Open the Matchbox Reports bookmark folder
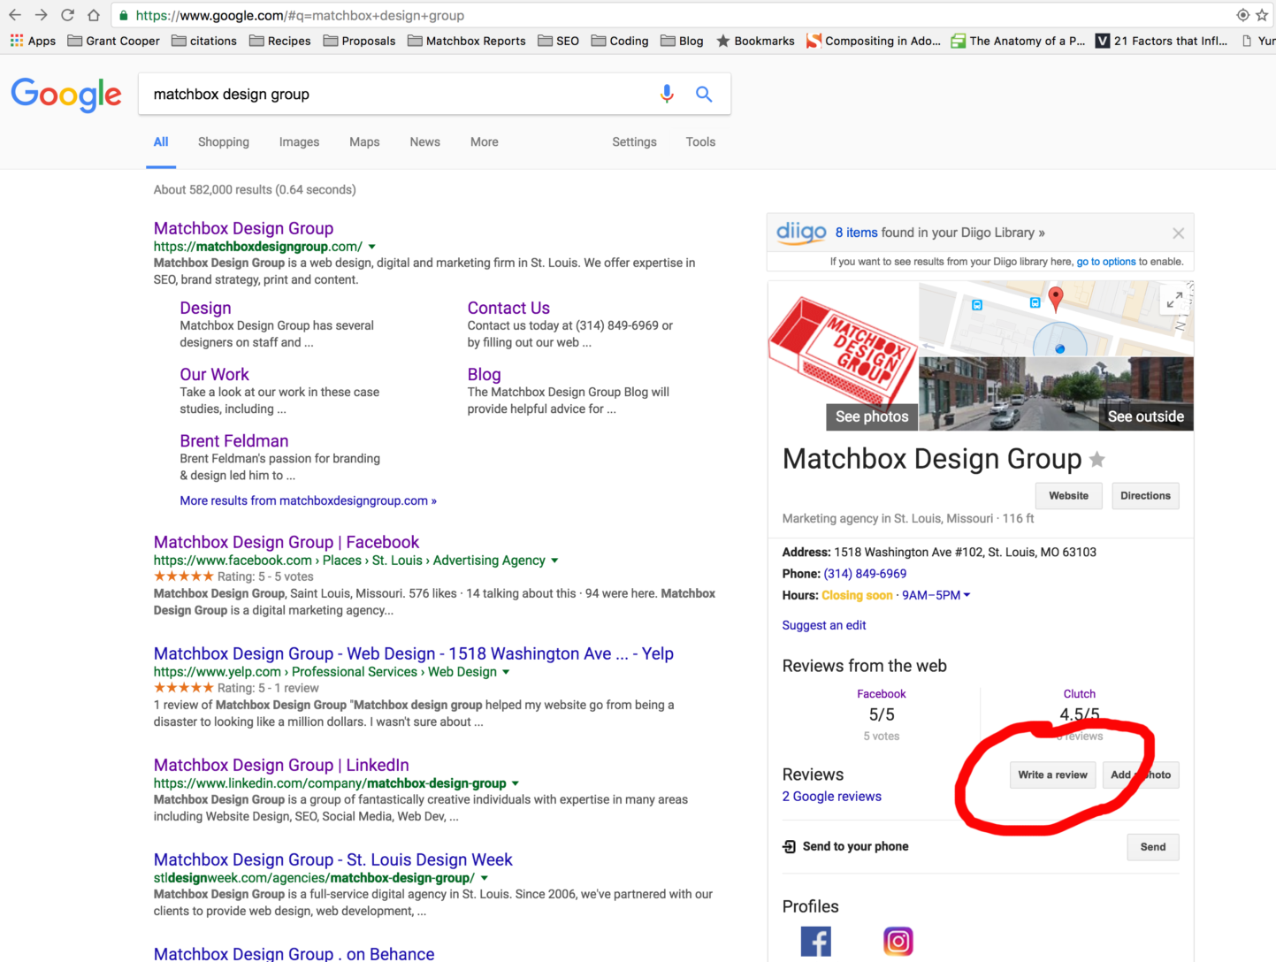The height and width of the screenshot is (962, 1276). point(466,41)
